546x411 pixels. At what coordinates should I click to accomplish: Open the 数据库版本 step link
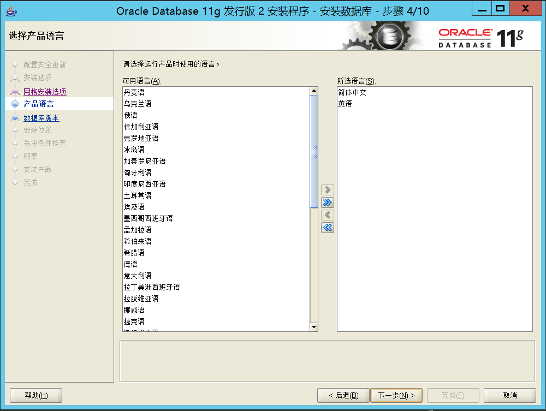click(x=41, y=118)
